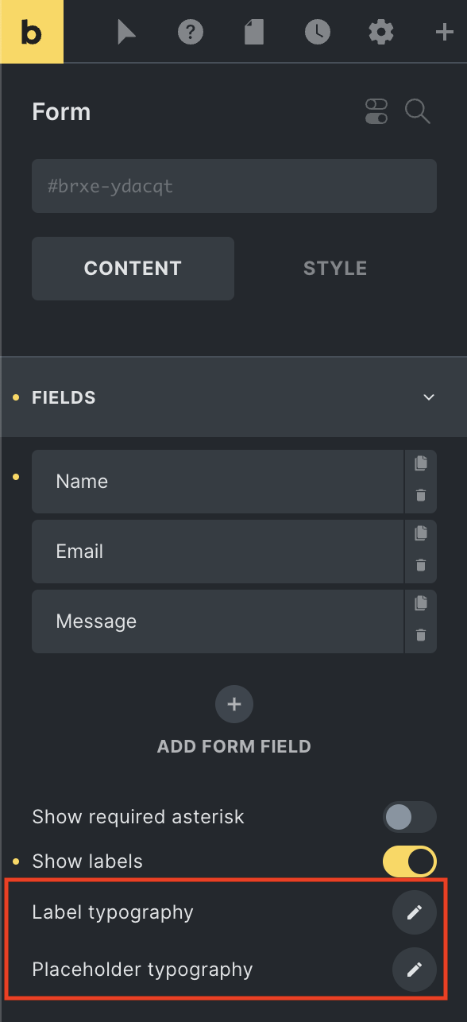467x1022 pixels.
Task: Select the cursor pointer tool icon
Action: (x=126, y=33)
